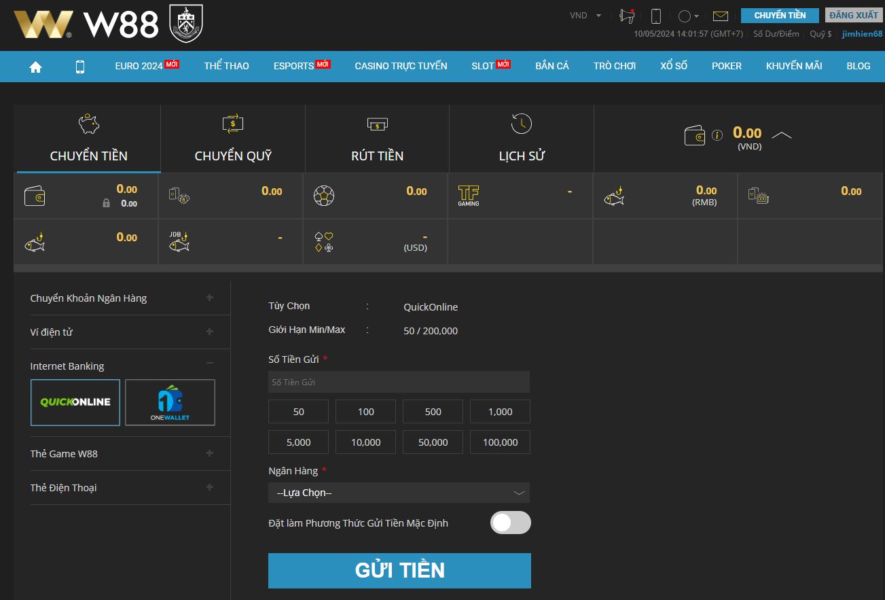Select the 1,000 quick amount button

tap(501, 412)
